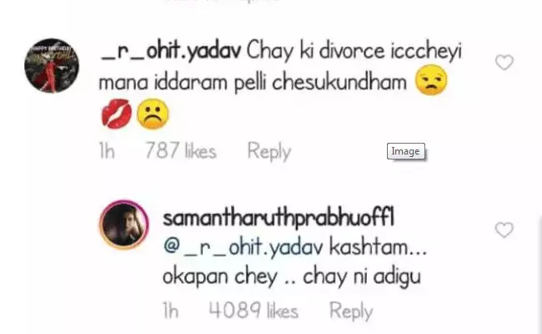Tap the heart on samantharuthprabhuoffl's reply
The width and height of the screenshot is (542, 334).
pos(504,230)
